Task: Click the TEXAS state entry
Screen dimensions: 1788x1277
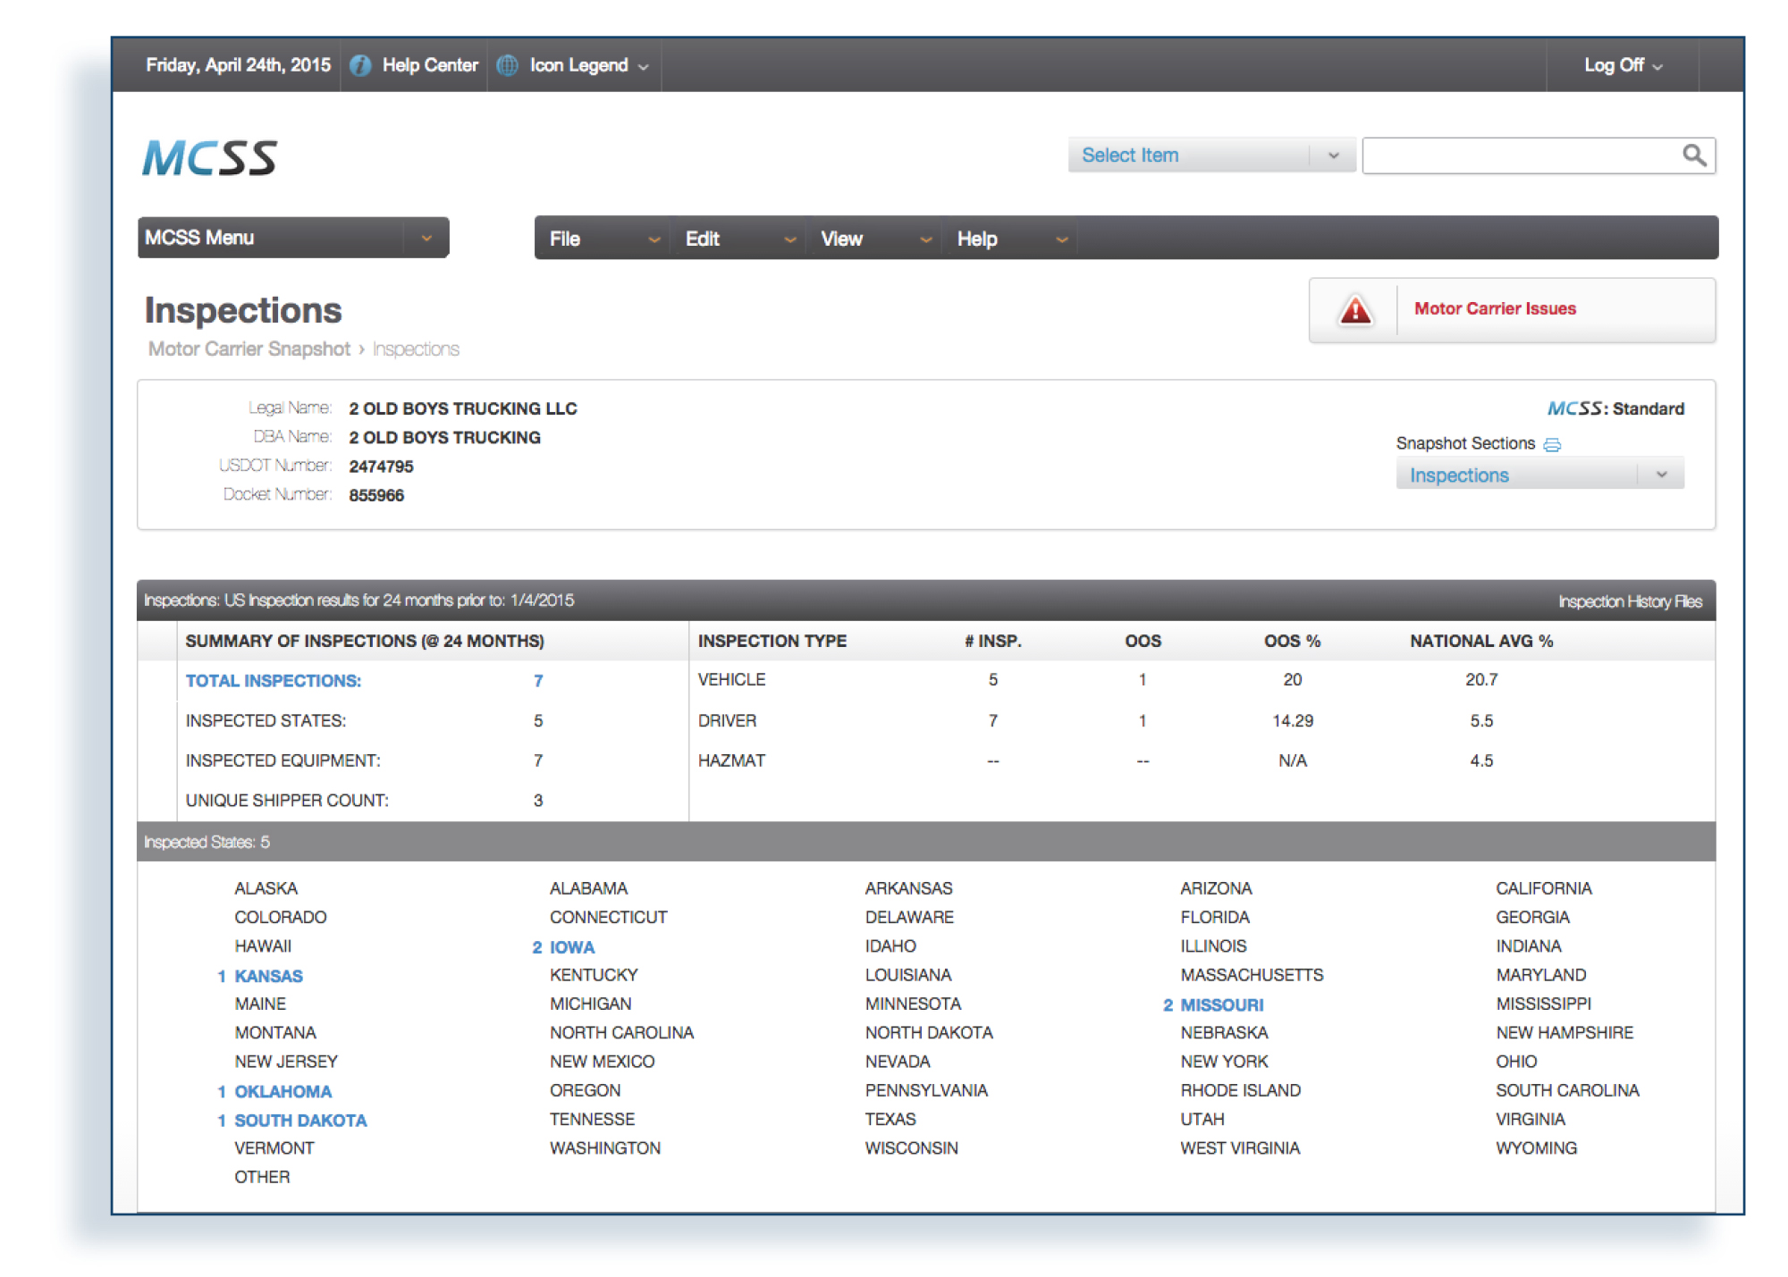Action: (890, 1120)
